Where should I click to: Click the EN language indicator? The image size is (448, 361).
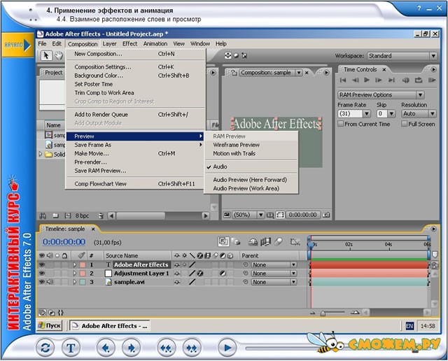409,326
